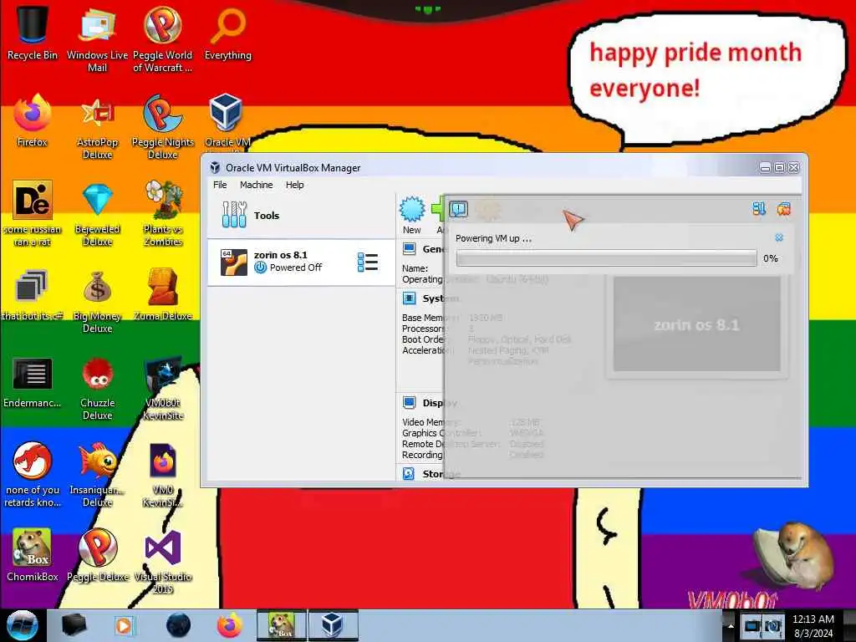Viewport: 856px width, 642px height.
Task: Cancel the Powering VM up progress
Action: point(779,237)
